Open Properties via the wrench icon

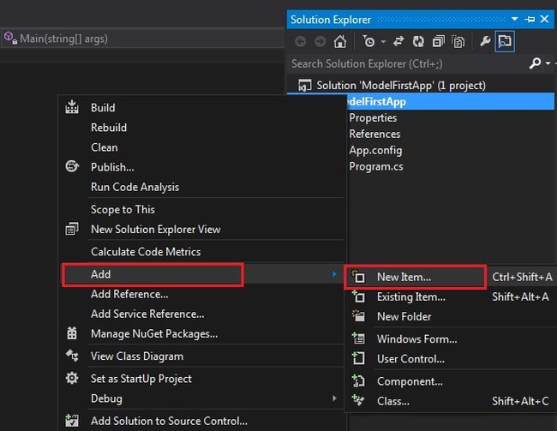pos(485,41)
